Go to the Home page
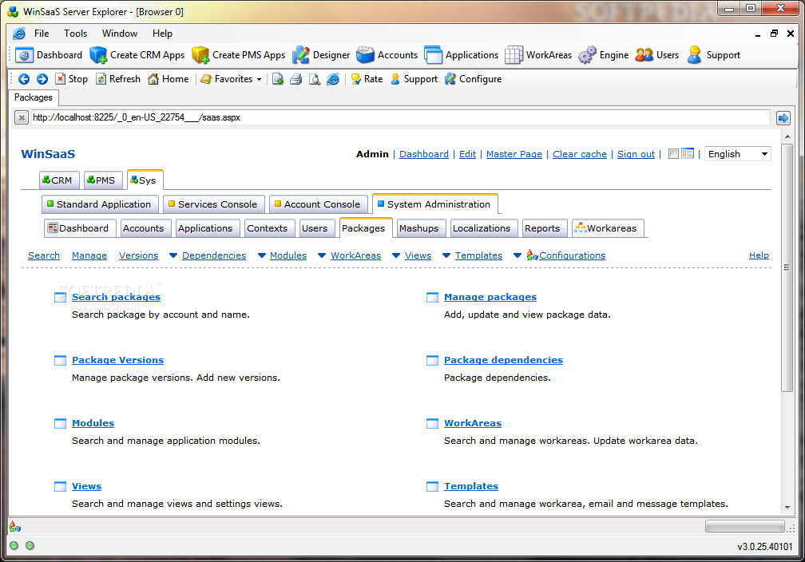805x562 pixels. click(168, 79)
